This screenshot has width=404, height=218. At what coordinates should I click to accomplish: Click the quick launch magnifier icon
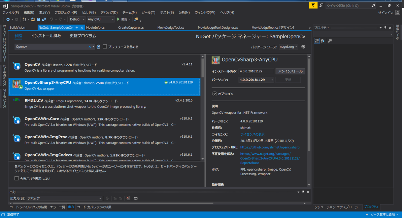pos(373,5)
